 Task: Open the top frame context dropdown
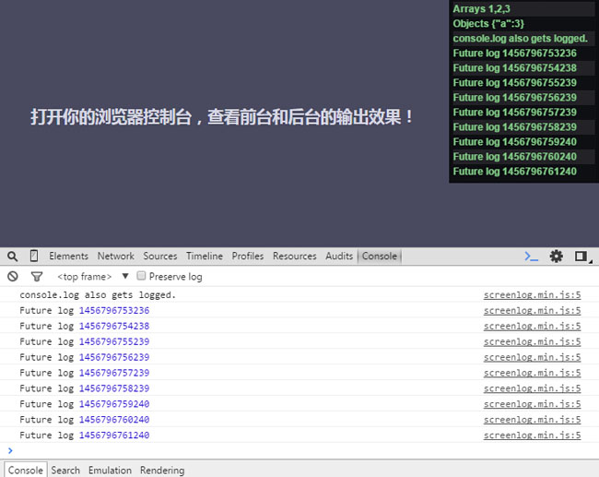(93, 277)
